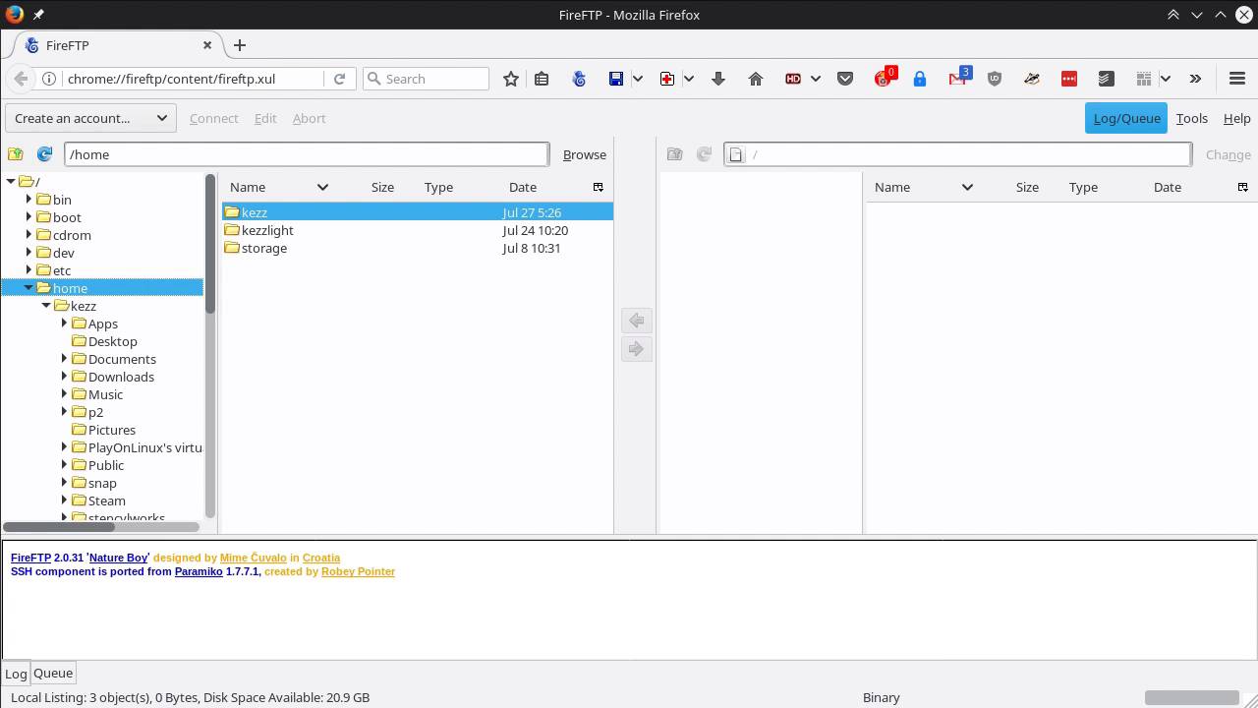Image resolution: width=1258 pixels, height=708 pixels.
Task: Open Create an account dropdown
Action: (91, 118)
